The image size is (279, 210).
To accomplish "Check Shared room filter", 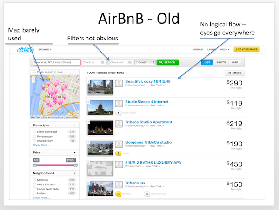I will [x=34, y=141].
